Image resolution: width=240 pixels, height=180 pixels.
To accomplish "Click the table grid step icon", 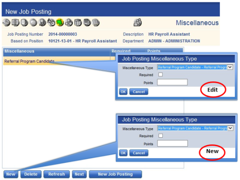I will [x=78, y=22].
